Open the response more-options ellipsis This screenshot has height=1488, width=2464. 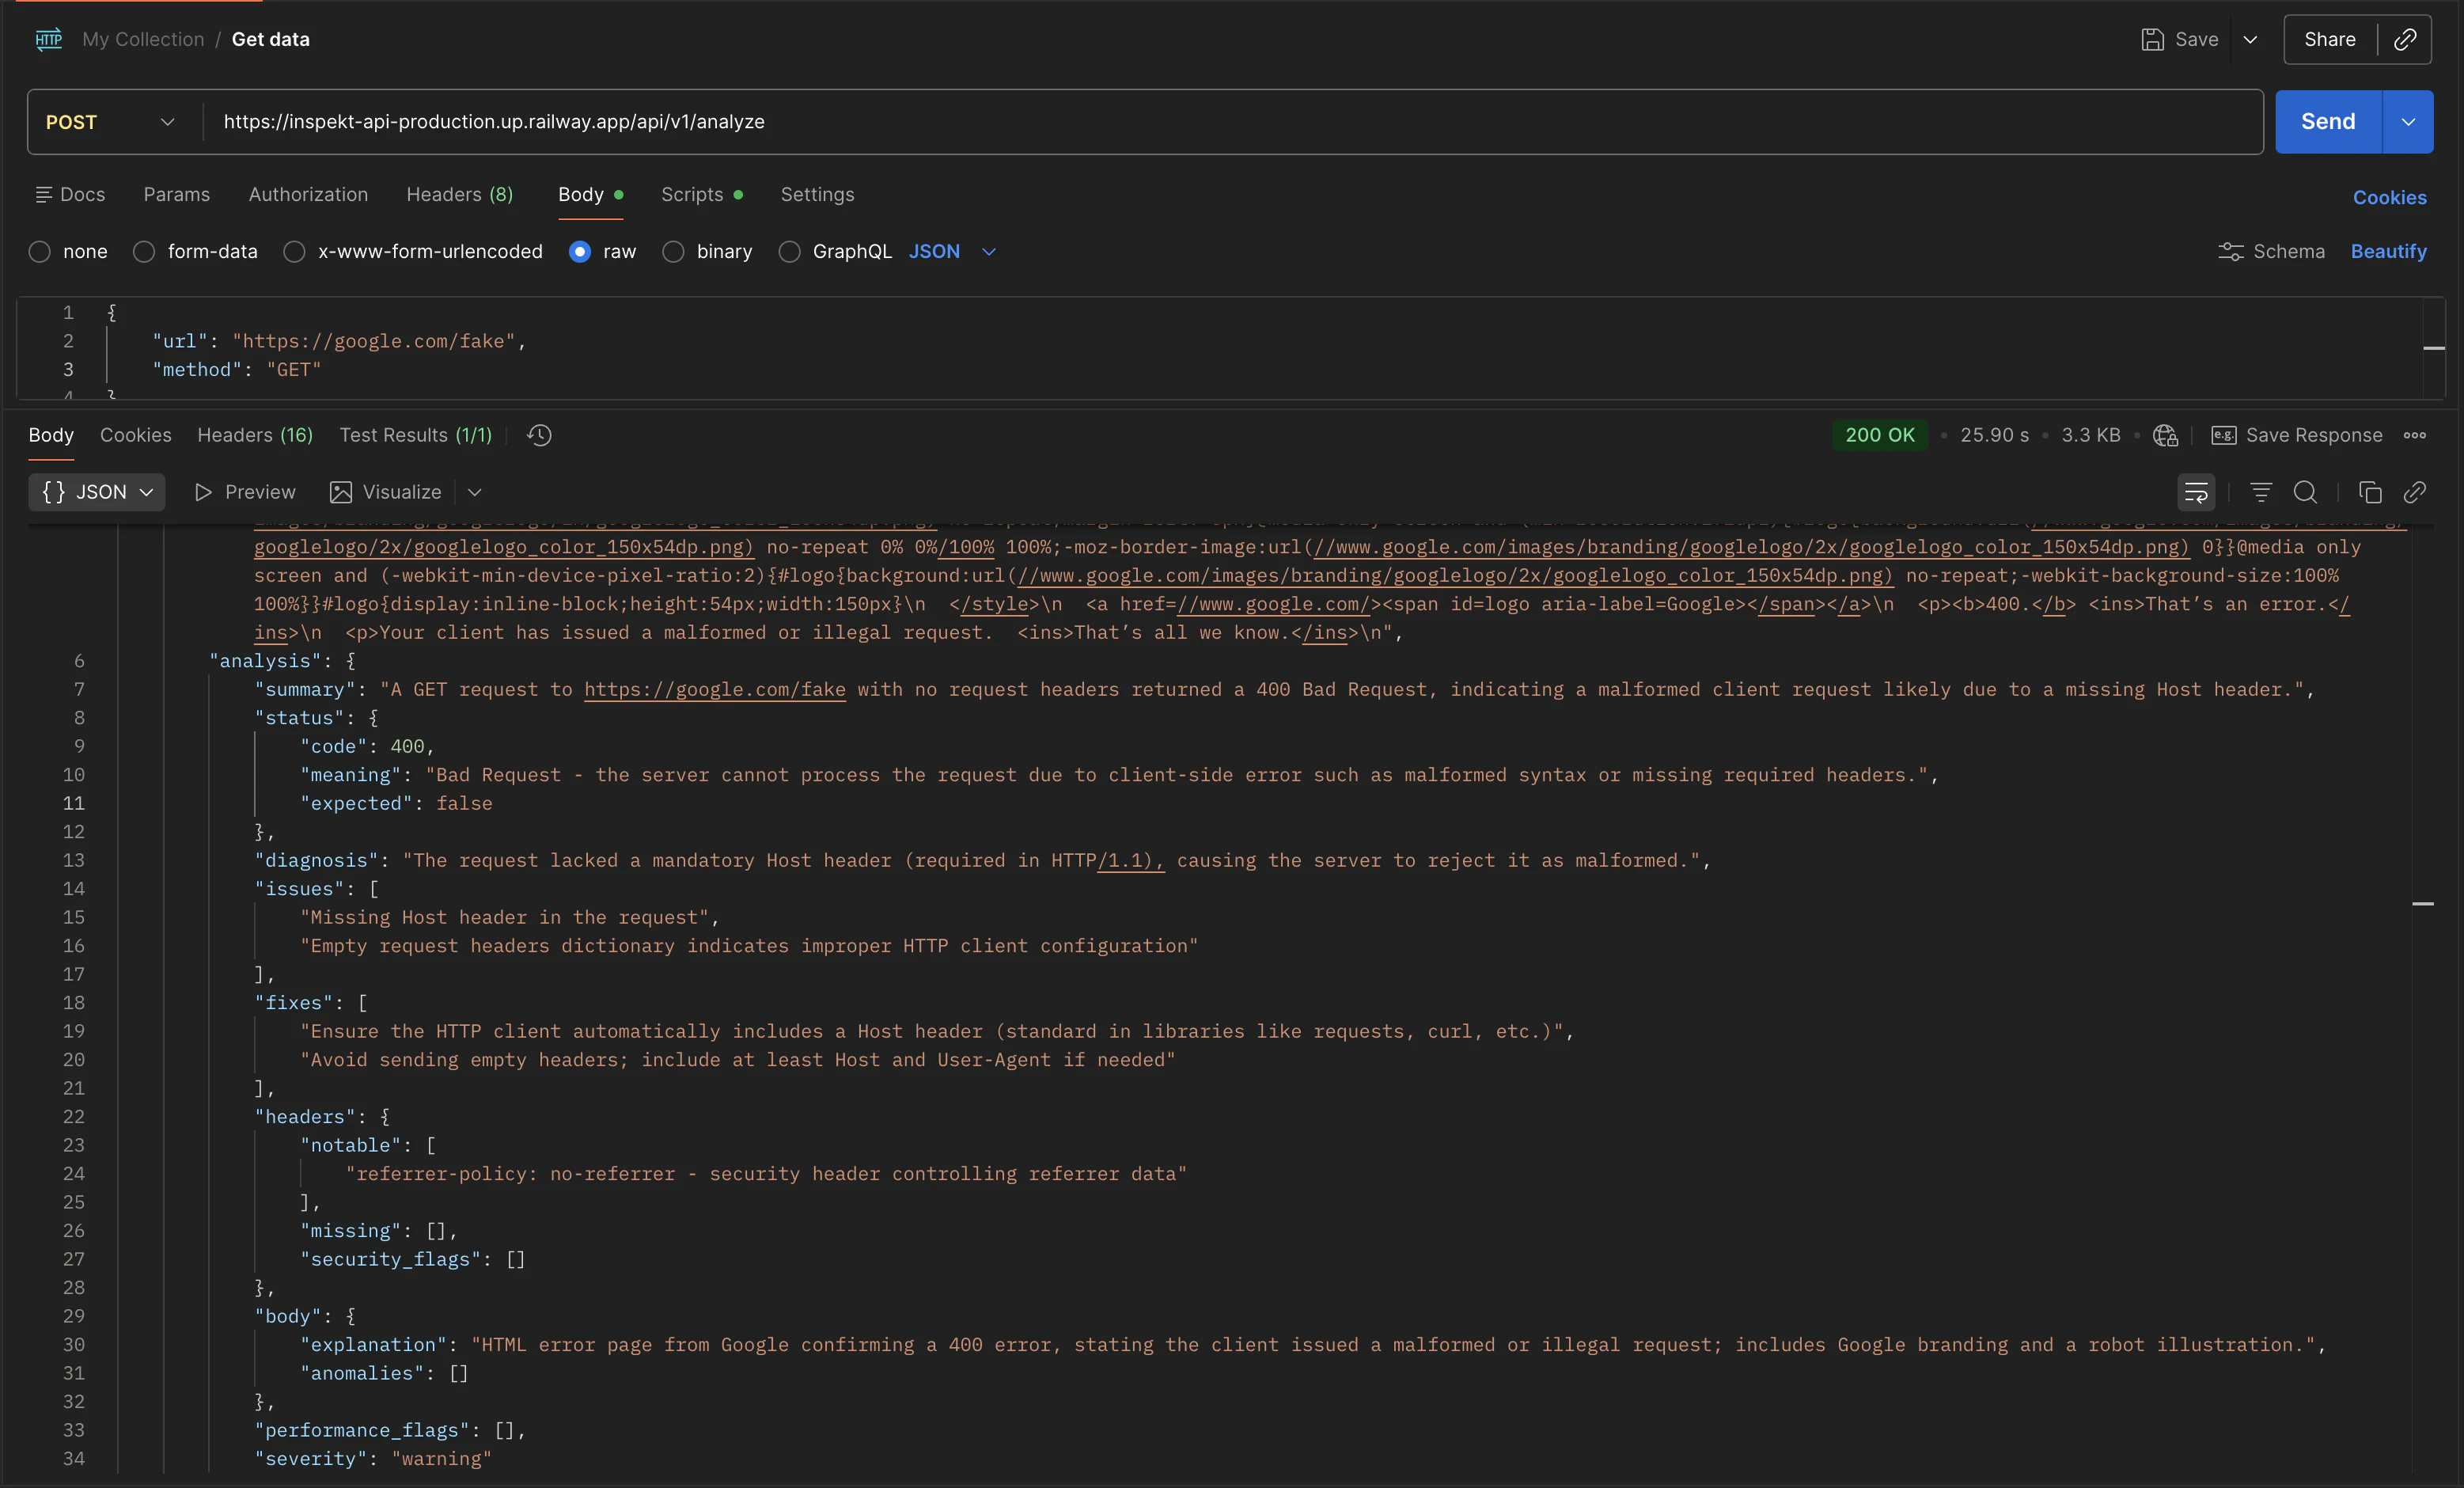point(2415,435)
